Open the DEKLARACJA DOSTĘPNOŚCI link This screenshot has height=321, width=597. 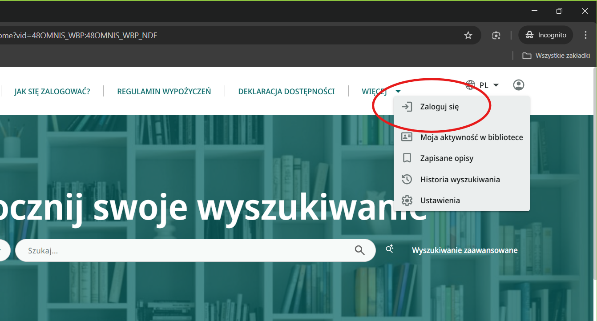[x=286, y=92]
